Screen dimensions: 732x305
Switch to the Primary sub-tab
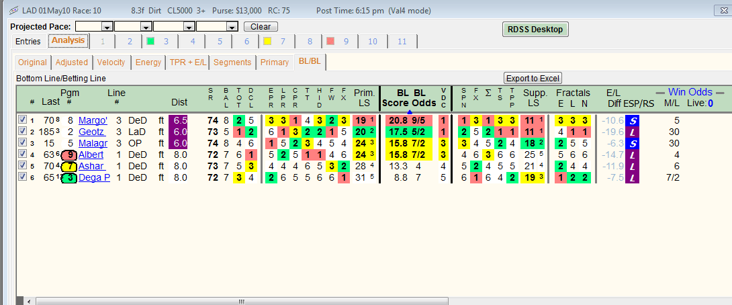click(x=275, y=62)
